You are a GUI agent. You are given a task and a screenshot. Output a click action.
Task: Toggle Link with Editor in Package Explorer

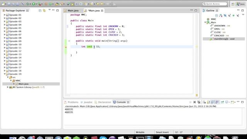pyautogui.click(x=44, y=10)
